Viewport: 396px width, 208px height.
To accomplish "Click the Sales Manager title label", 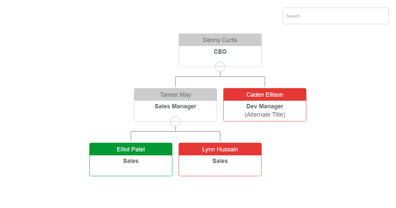I will (175, 106).
